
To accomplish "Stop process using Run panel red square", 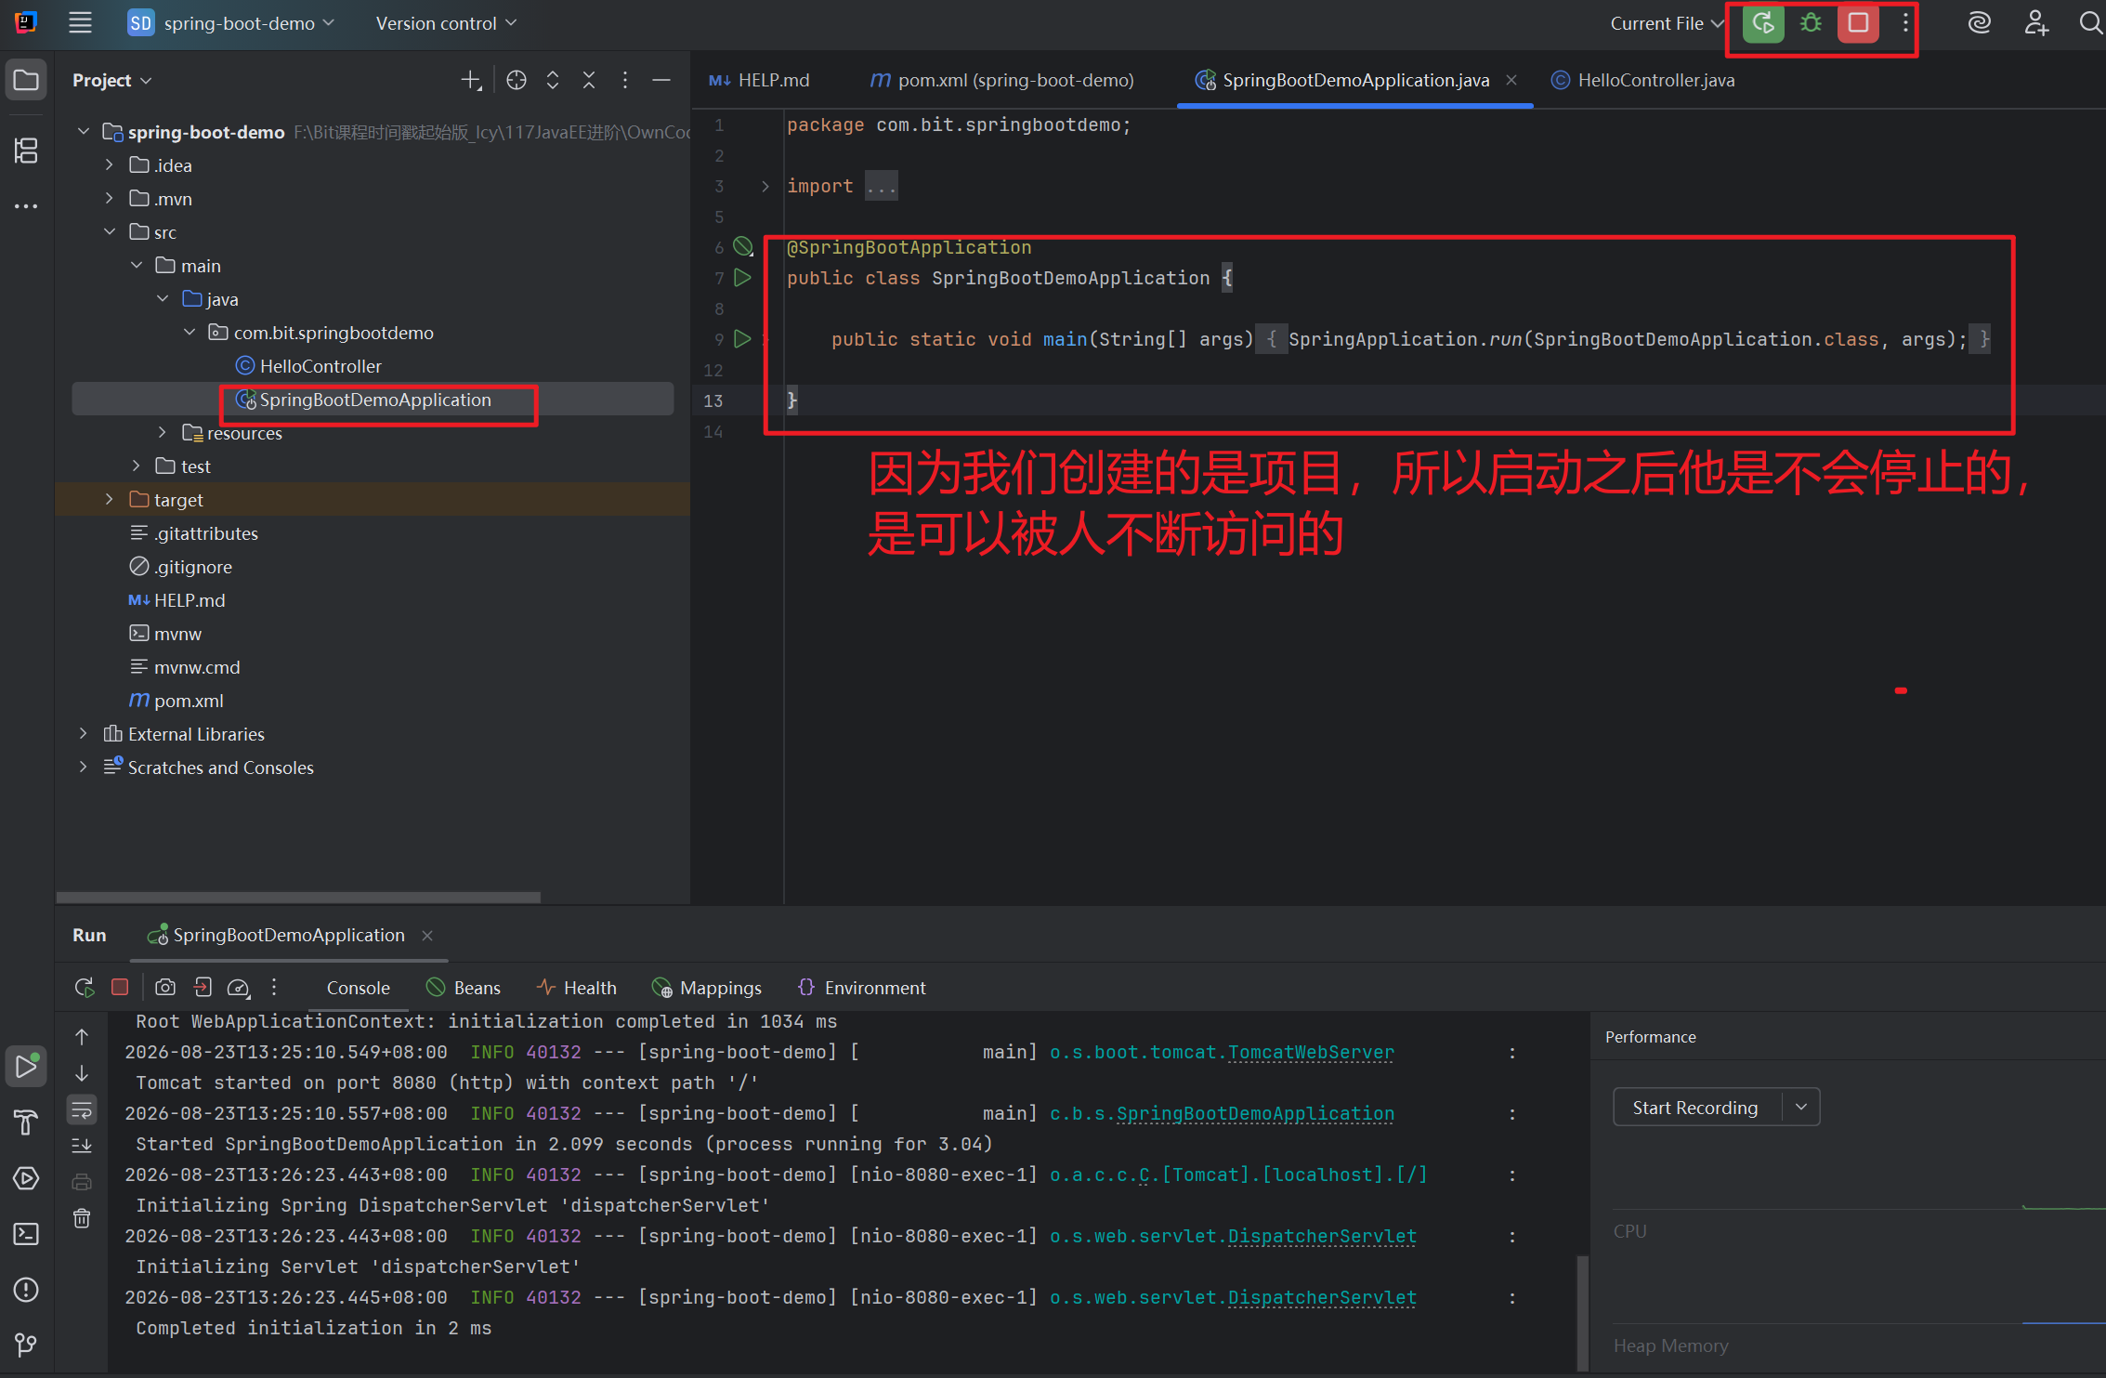I will coord(120,987).
